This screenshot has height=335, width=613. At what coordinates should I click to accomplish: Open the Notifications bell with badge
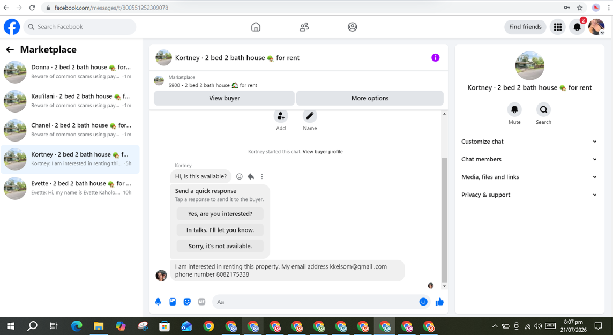[577, 27]
